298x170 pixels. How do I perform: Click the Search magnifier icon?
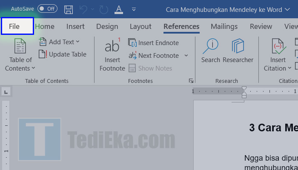tap(210, 46)
